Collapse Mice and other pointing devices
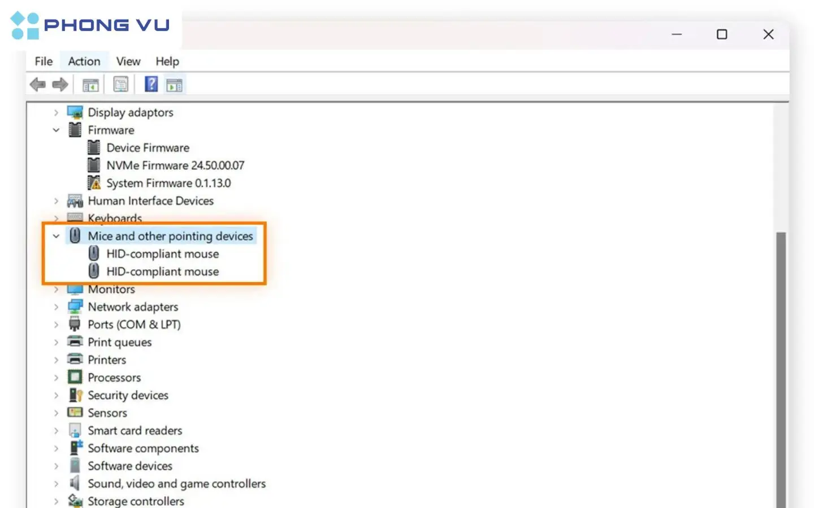This screenshot has width=814, height=508. click(56, 236)
